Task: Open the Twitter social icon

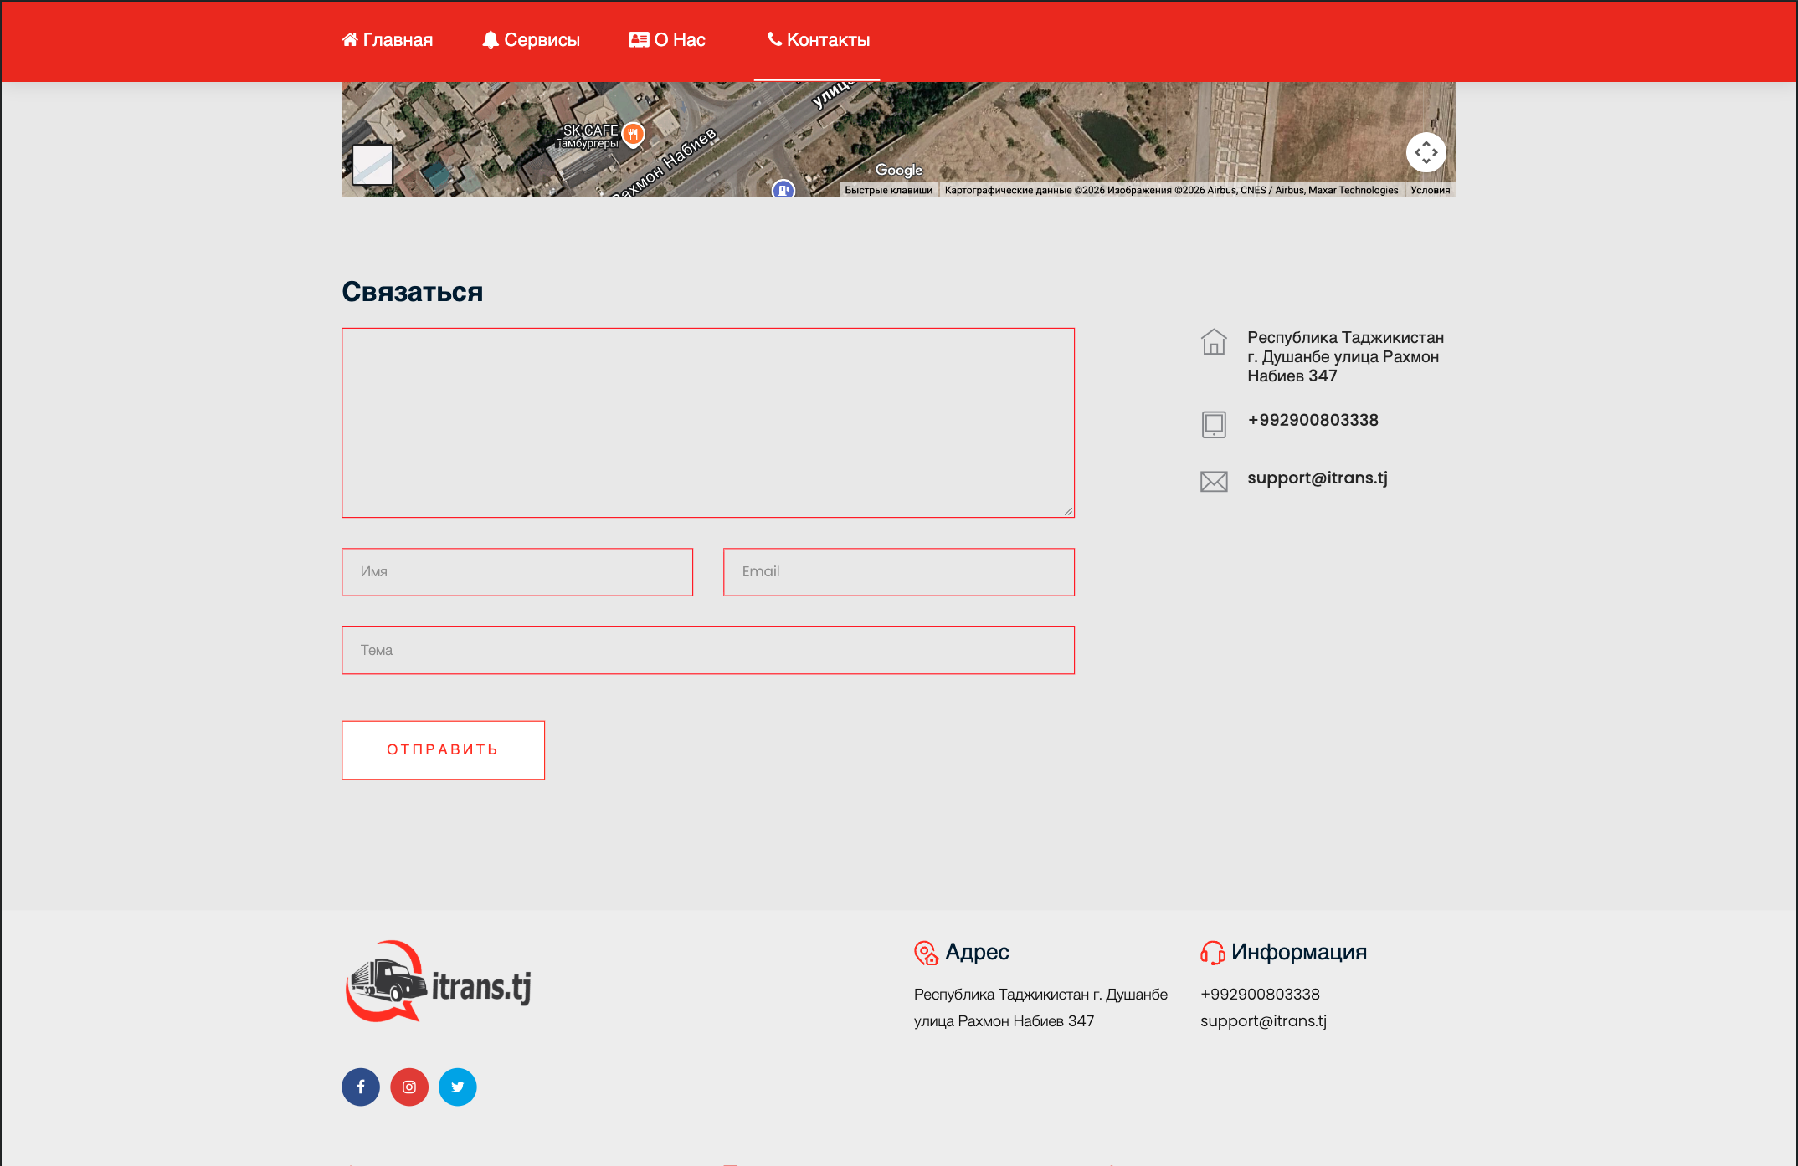Action: tap(458, 1087)
